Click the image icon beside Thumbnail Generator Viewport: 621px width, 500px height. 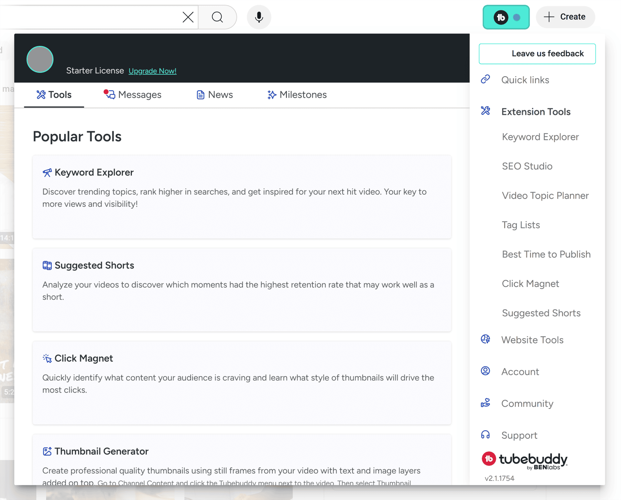[47, 451]
